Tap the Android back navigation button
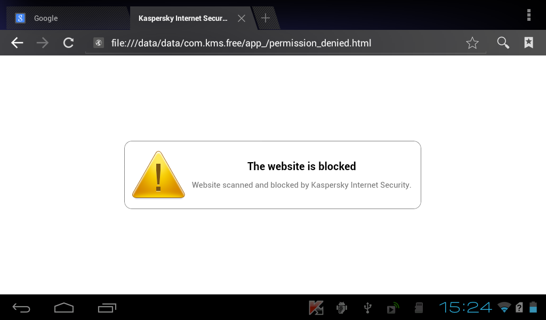 pyautogui.click(x=21, y=308)
